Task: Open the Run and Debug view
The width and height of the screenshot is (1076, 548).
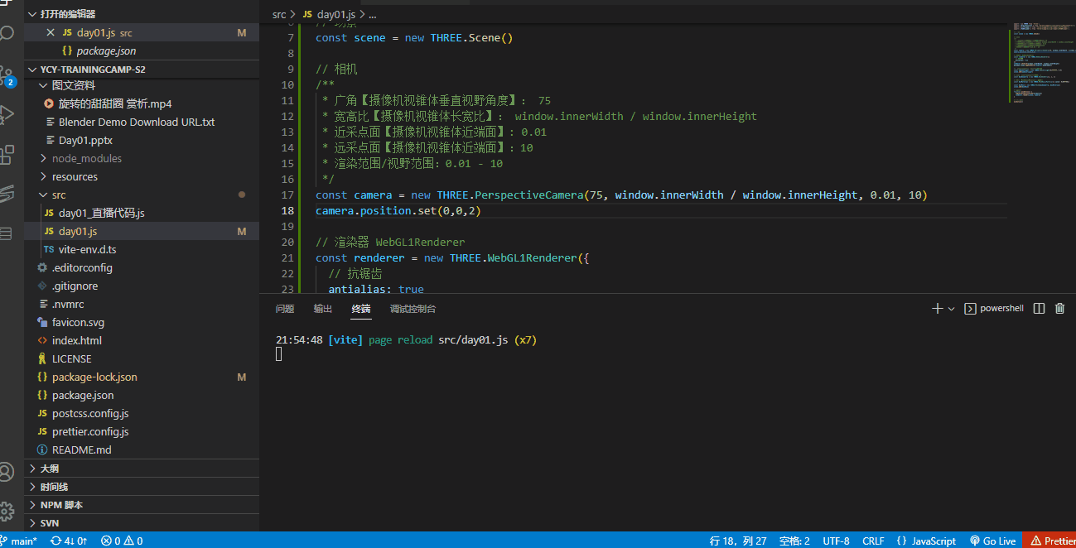Action: pos(7,113)
